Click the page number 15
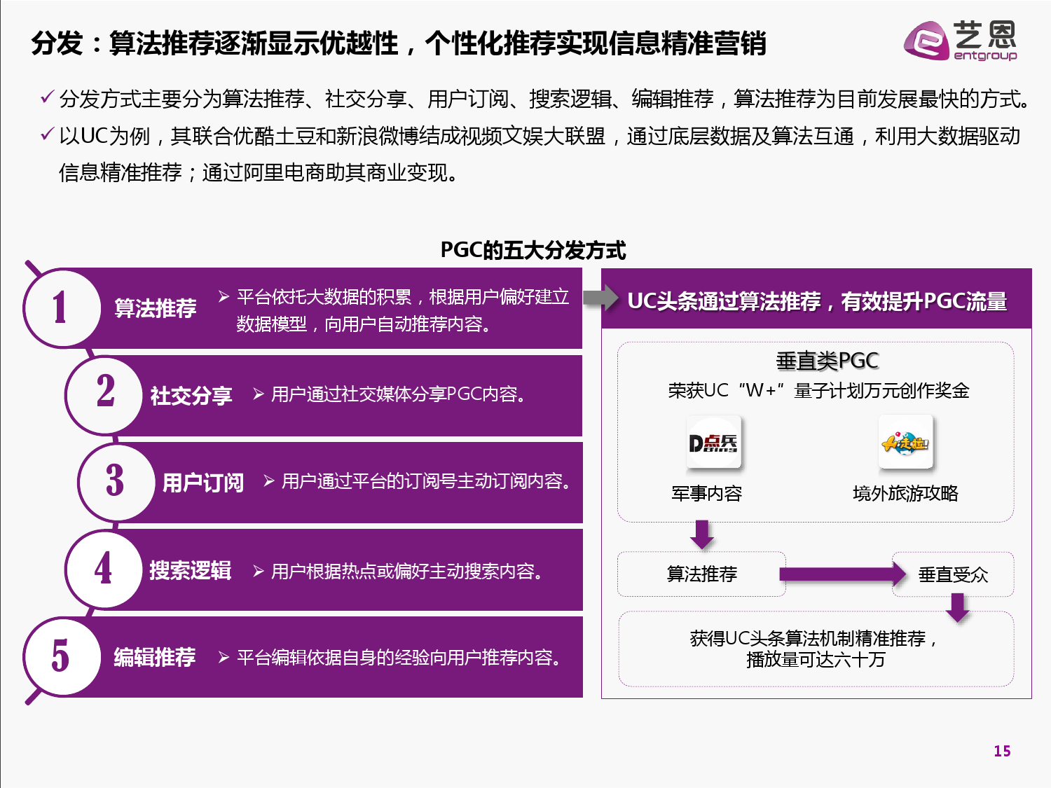 pyautogui.click(x=1003, y=751)
